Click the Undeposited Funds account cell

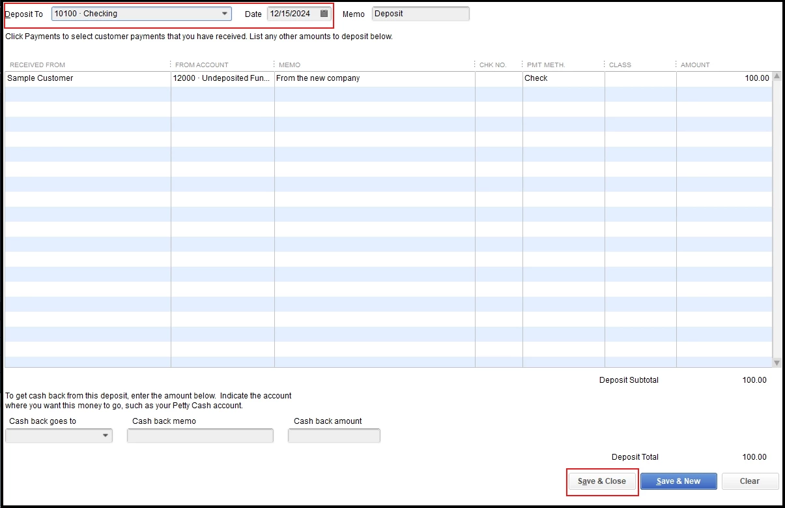(223, 78)
